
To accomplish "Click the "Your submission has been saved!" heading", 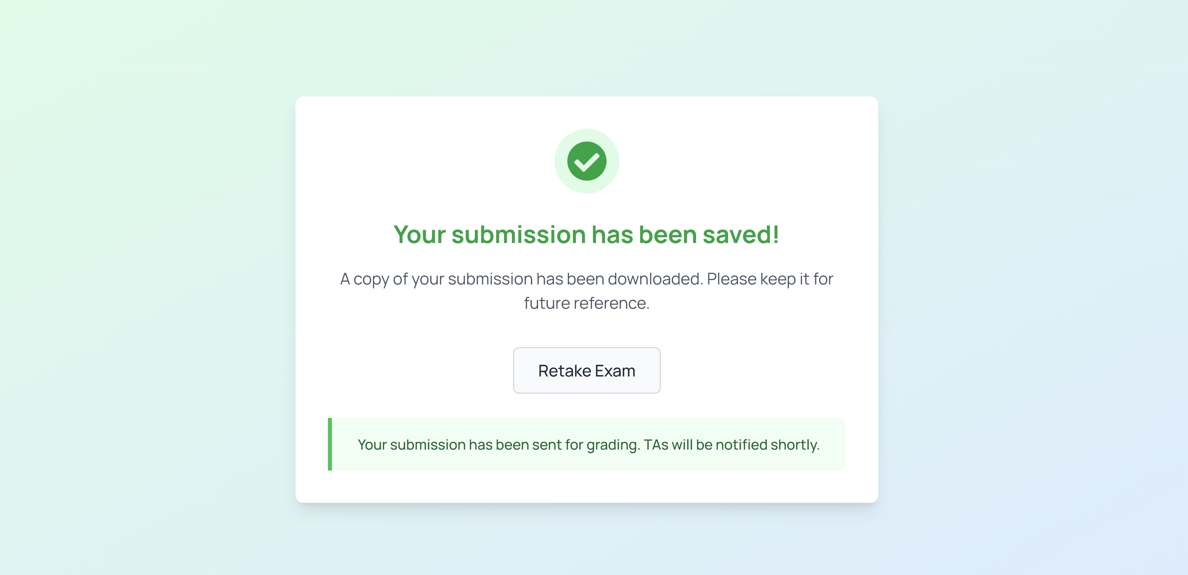I will click(x=586, y=235).
